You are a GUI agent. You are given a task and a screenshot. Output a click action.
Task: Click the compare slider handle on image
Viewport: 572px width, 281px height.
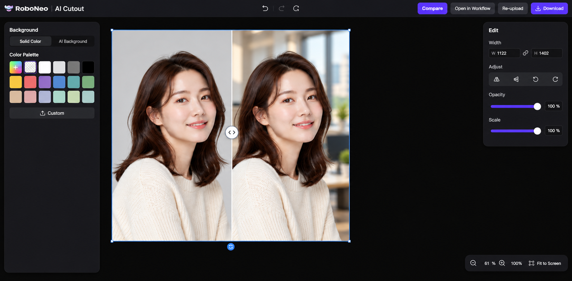232,132
